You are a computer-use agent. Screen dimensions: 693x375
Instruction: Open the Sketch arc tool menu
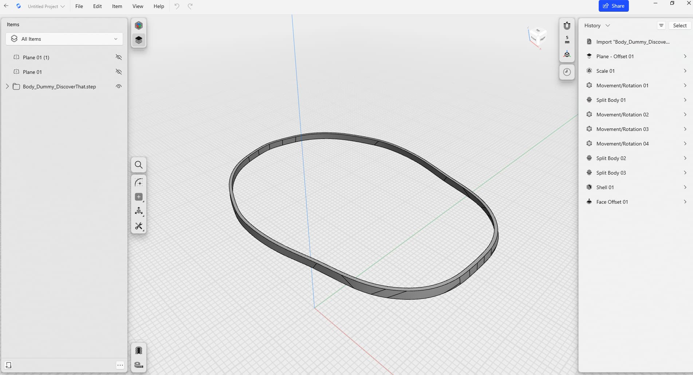pos(139,182)
